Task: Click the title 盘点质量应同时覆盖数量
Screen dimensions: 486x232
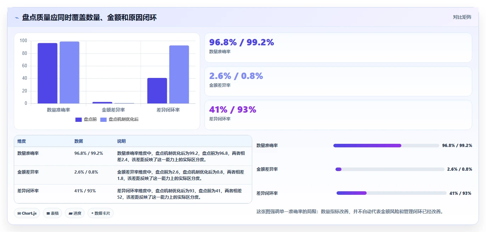Action: pyautogui.click(x=89, y=18)
